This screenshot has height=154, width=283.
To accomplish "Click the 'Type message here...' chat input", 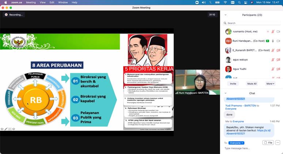I will pos(252,149).
